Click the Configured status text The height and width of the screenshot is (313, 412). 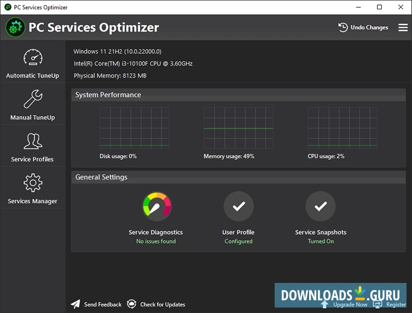click(239, 241)
